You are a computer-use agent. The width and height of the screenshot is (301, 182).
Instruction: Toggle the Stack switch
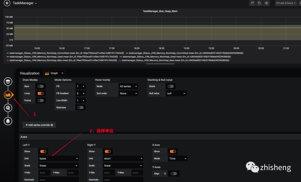point(171,86)
